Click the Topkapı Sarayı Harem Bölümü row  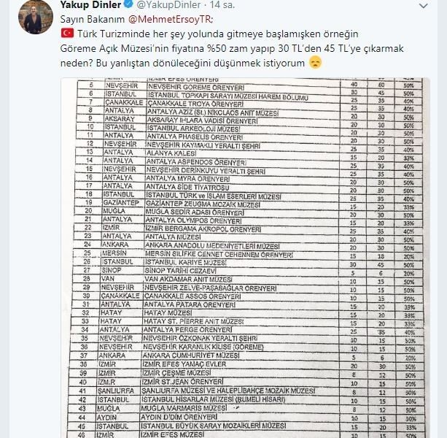click(x=249, y=95)
